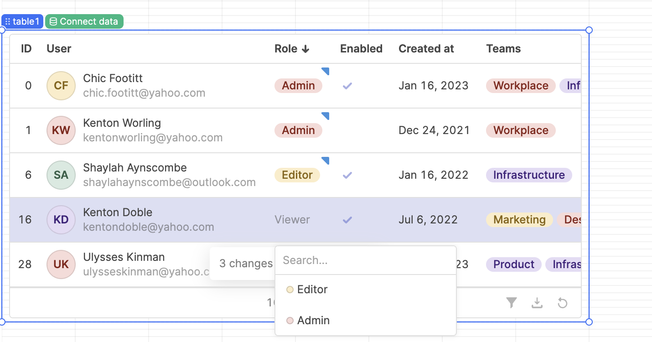Click the Connect data button
This screenshot has height=342, width=652.
point(84,21)
